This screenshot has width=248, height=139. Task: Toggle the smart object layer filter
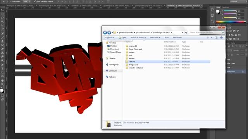pyautogui.click(x=243, y=46)
